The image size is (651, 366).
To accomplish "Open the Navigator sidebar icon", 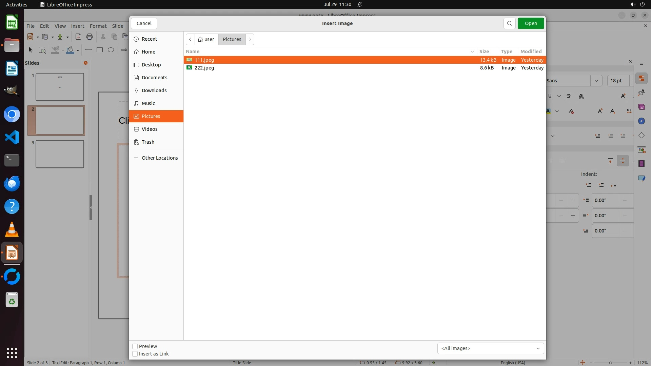I will pos(641,121).
